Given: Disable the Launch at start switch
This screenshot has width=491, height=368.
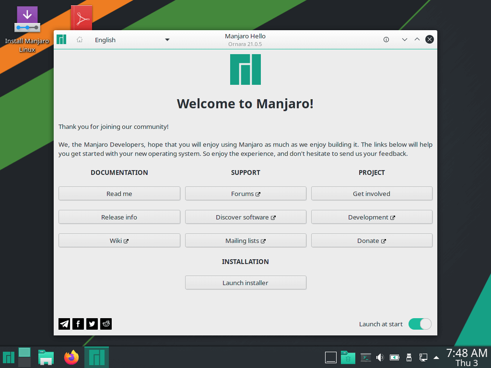Looking at the screenshot, I should (x=420, y=324).
